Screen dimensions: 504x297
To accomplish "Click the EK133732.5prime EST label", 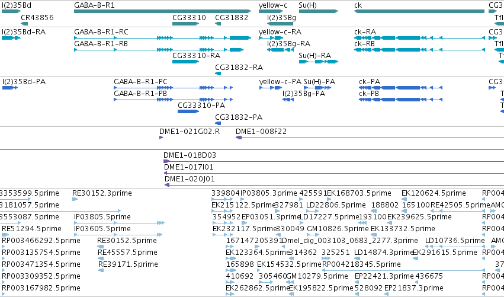I will tap(403, 229).
